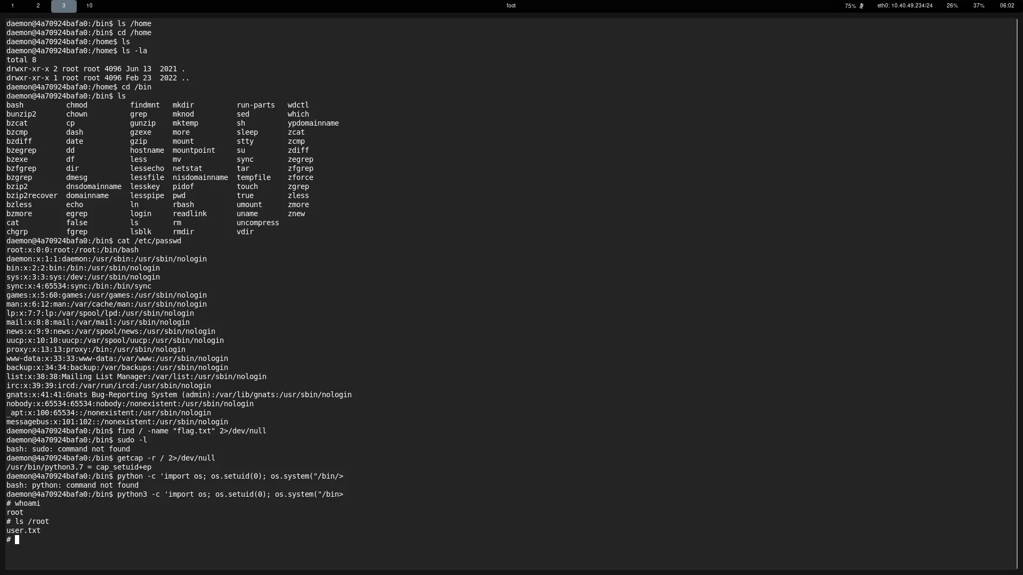The width and height of the screenshot is (1023, 575).
Task: Click the foot window title
Action: (x=511, y=6)
